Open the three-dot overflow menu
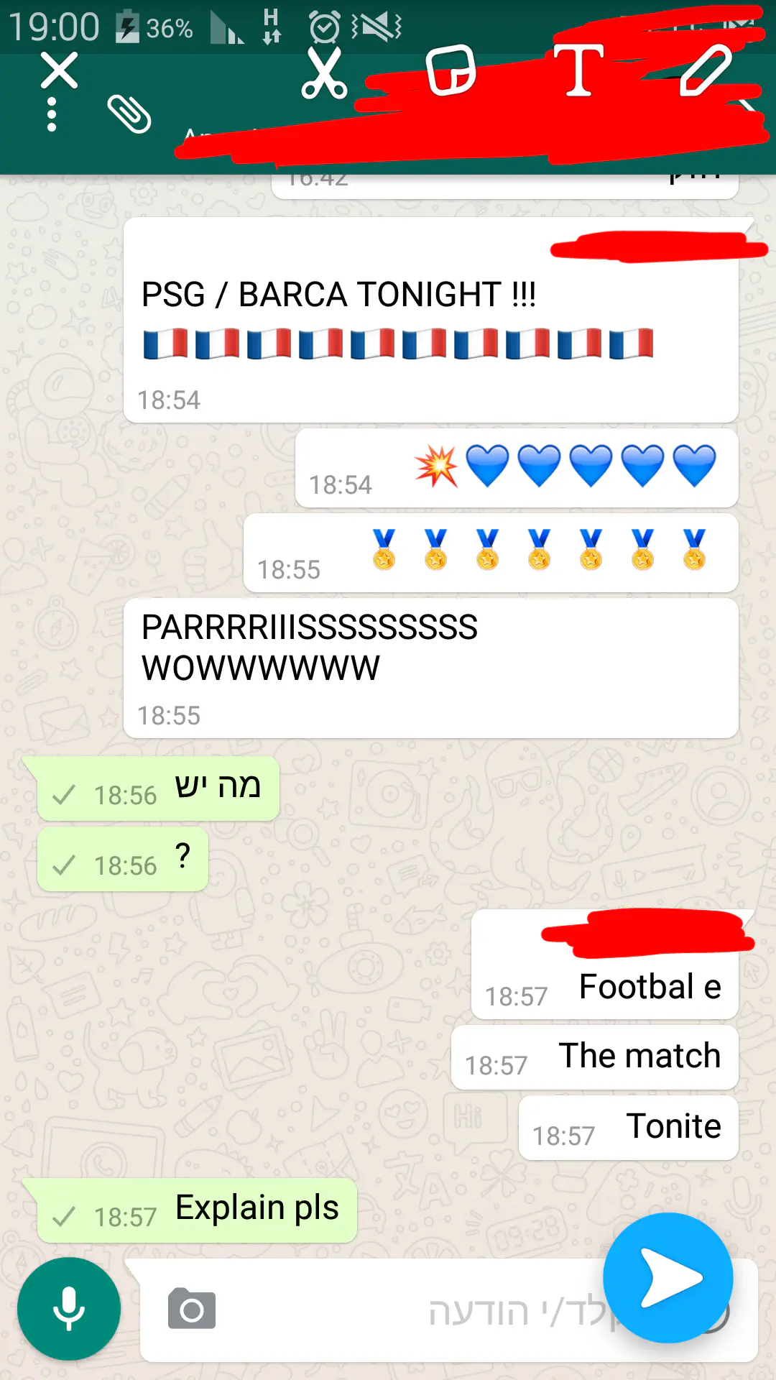The image size is (776, 1380). 52,115
